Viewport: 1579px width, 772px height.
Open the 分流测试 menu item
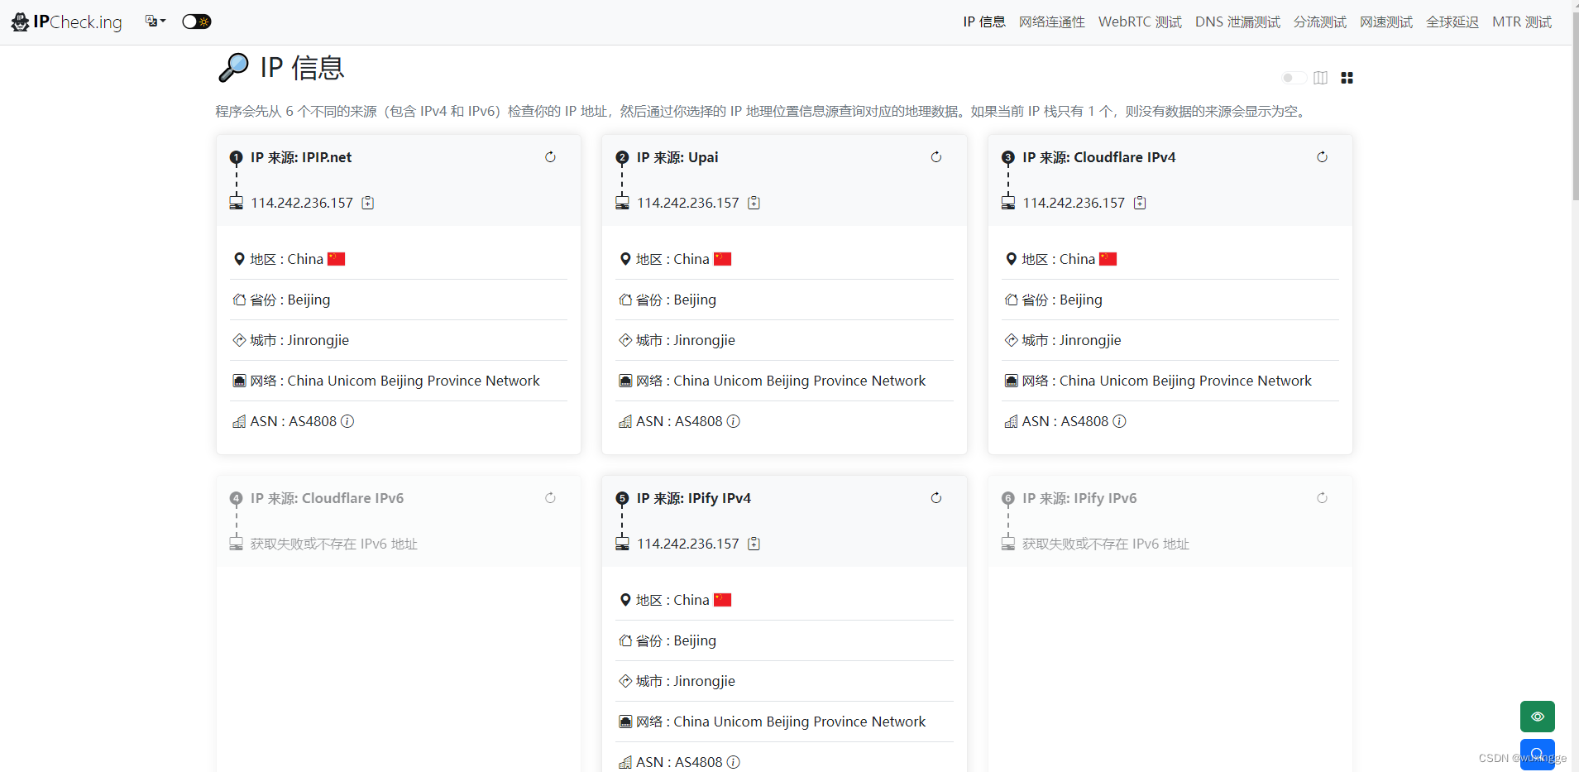click(1320, 22)
